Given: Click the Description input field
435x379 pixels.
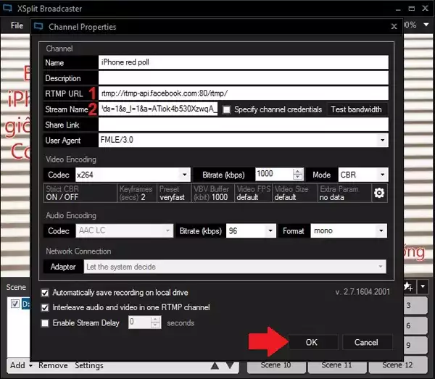Looking at the screenshot, I should coord(244,78).
